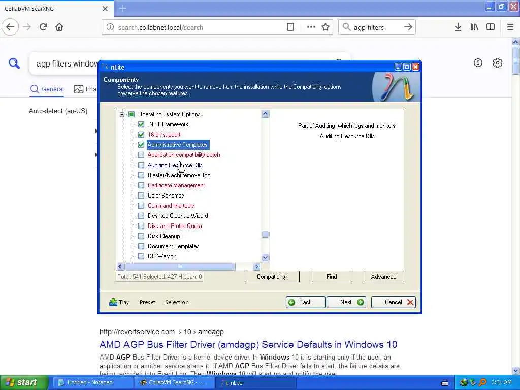Viewport: 520px width, 390px height.
Task: Check the Color Schemes box
Action: tap(141, 196)
